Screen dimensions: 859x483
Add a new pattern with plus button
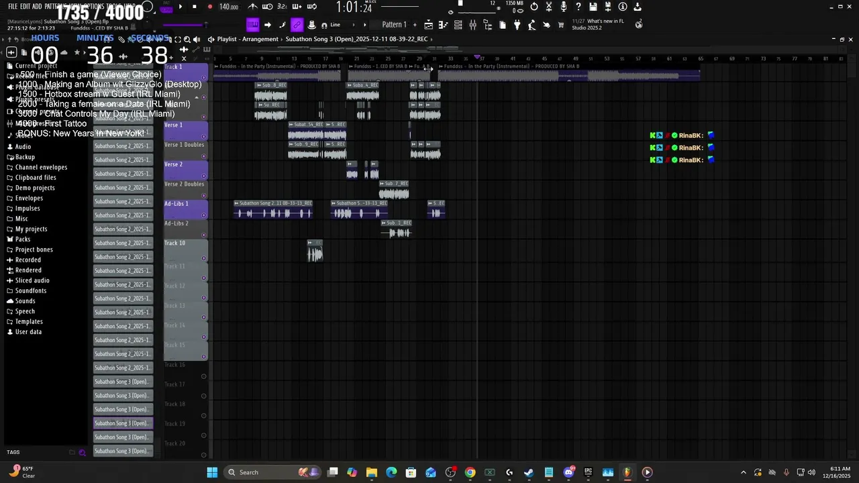(414, 25)
